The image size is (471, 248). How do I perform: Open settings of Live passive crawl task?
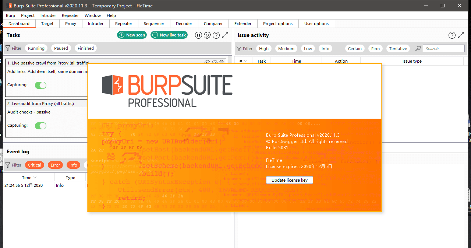pos(215,63)
